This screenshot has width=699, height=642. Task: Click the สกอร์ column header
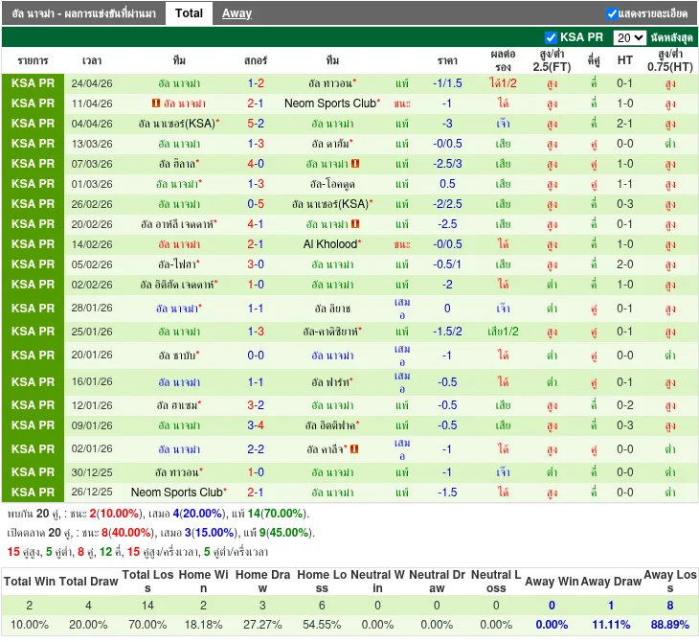coord(256,60)
